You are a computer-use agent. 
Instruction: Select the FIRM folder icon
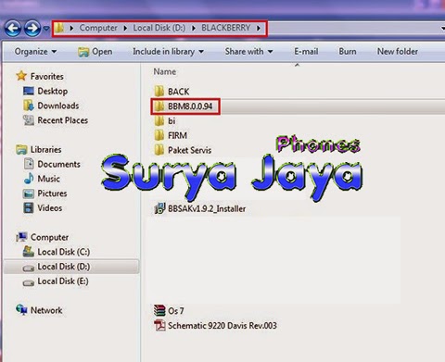[159, 135]
